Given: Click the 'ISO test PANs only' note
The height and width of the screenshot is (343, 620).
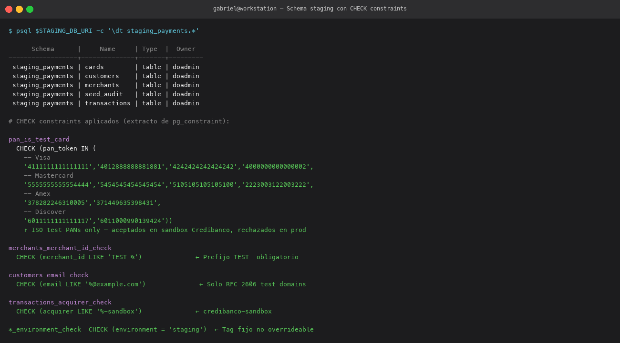Looking at the screenshot, I should coord(165,230).
